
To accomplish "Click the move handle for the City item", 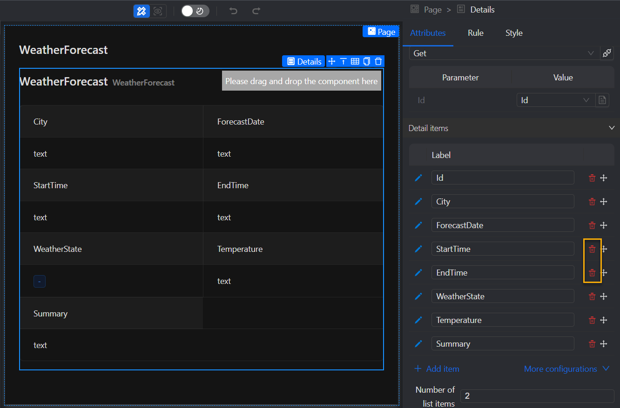I will click(x=604, y=202).
